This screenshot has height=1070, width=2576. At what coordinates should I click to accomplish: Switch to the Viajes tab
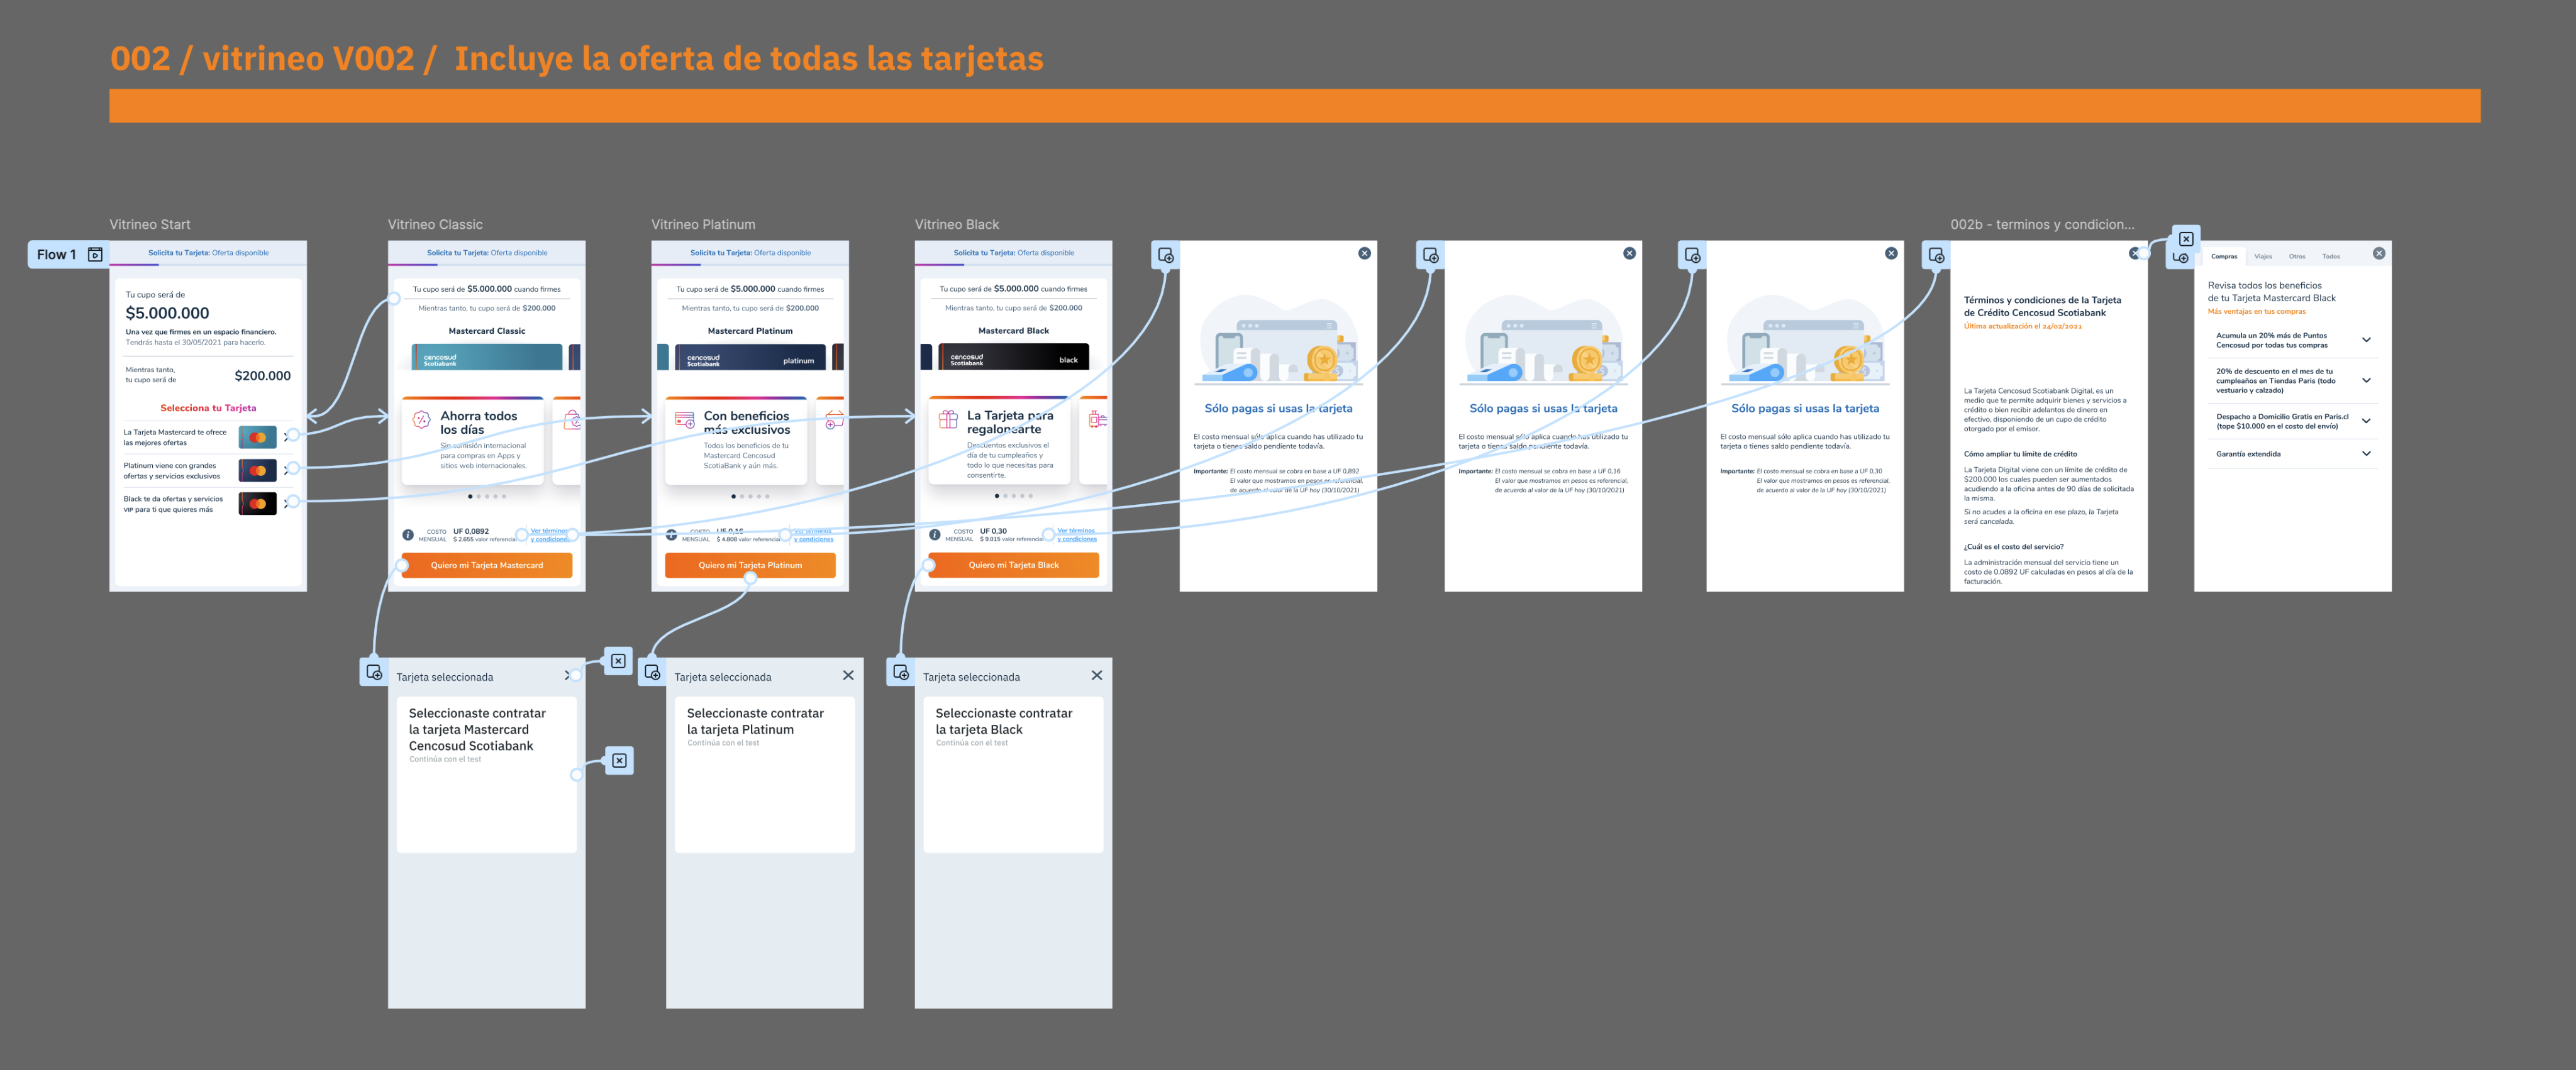[2263, 257]
